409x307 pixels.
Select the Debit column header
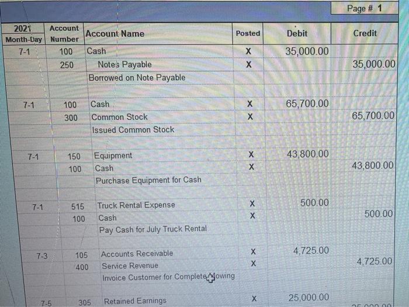[x=297, y=33]
